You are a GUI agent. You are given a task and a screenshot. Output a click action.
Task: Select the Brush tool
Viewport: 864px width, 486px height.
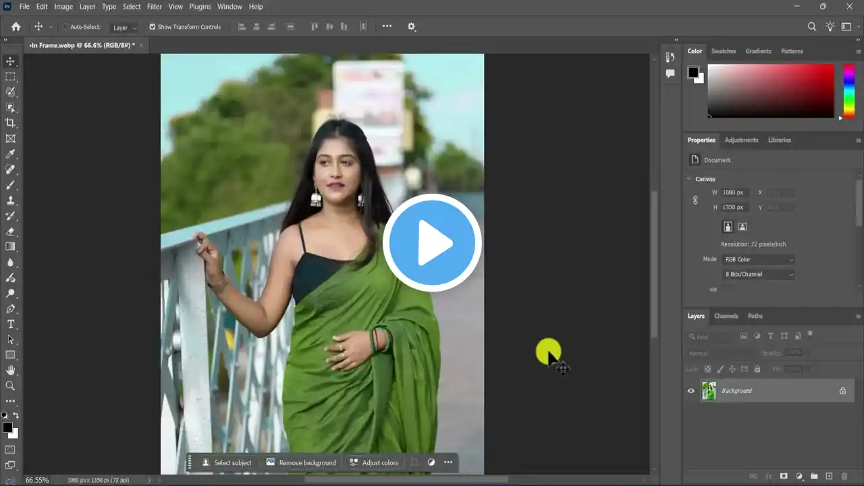10,185
